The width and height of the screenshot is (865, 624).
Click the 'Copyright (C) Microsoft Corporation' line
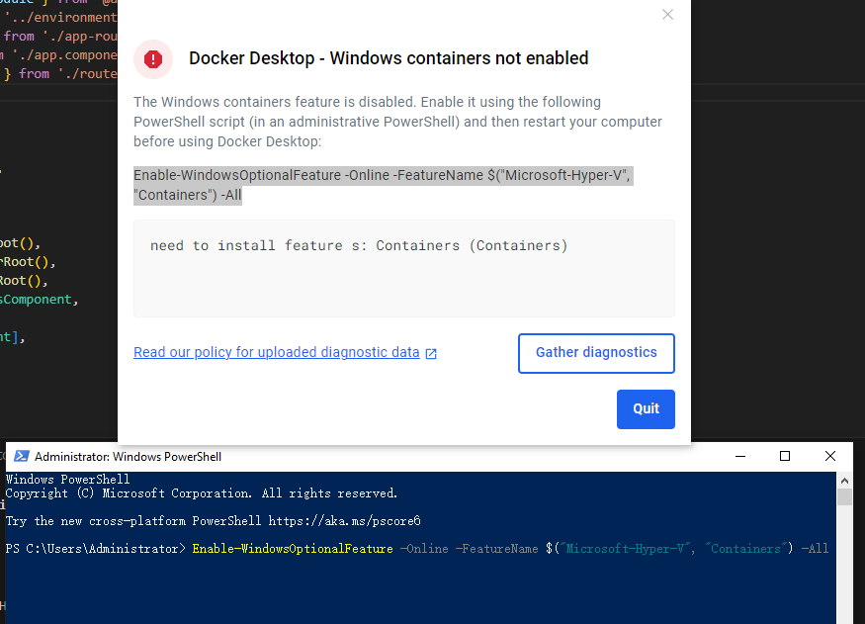point(202,493)
